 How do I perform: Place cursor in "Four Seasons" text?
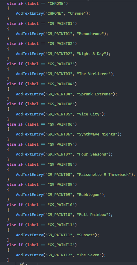(x=93, y=154)
